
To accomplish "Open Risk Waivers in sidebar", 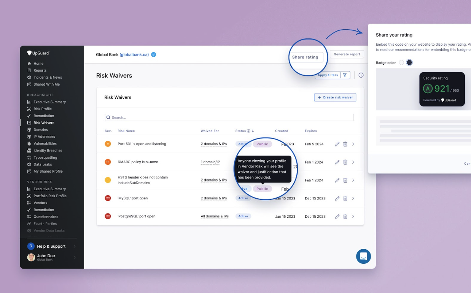I will [x=44, y=123].
